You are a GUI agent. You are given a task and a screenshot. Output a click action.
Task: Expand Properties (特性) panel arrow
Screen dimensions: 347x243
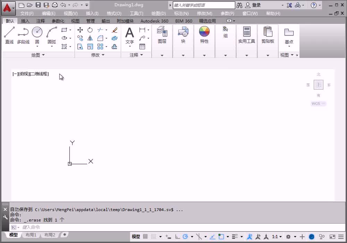204,55
